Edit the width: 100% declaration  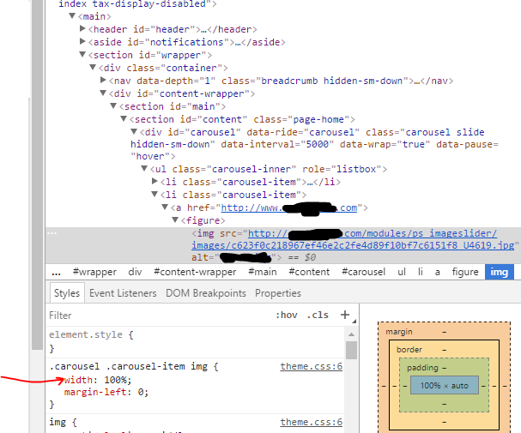pyautogui.click(x=98, y=380)
